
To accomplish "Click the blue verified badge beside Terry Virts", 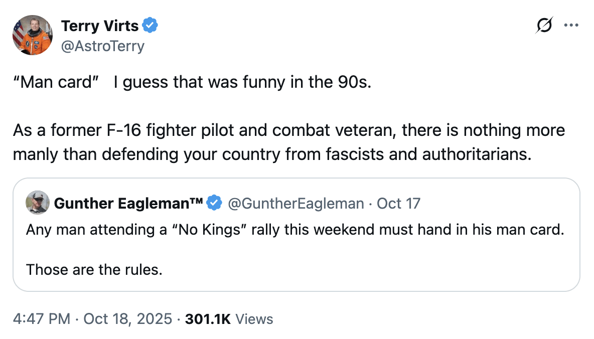I will click(x=151, y=25).
